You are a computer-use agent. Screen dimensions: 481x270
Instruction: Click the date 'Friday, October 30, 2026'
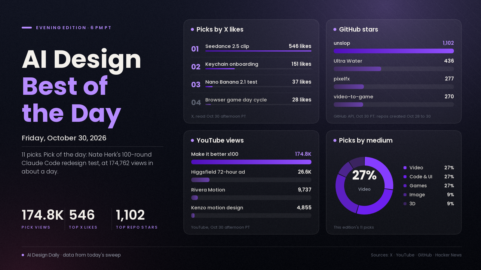[x=64, y=138]
